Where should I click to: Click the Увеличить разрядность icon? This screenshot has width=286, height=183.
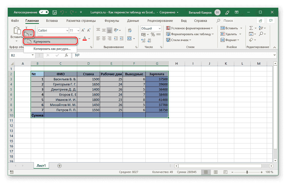pyautogui.click(x=143, y=40)
